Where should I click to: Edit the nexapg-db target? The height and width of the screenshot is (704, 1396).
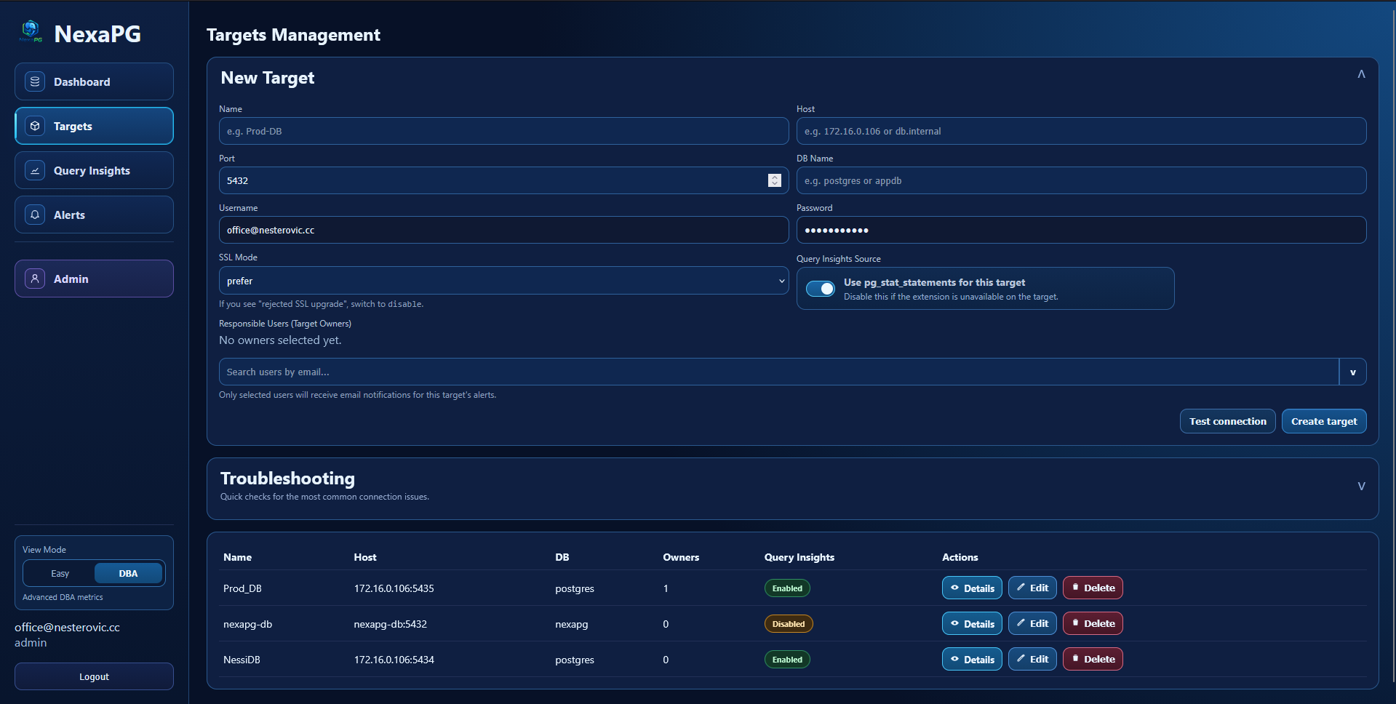tap(1032, 623)
